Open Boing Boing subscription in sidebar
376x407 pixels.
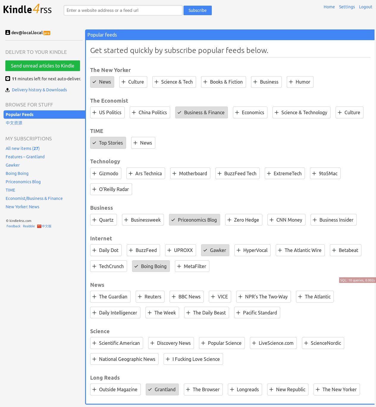(17, 173)
